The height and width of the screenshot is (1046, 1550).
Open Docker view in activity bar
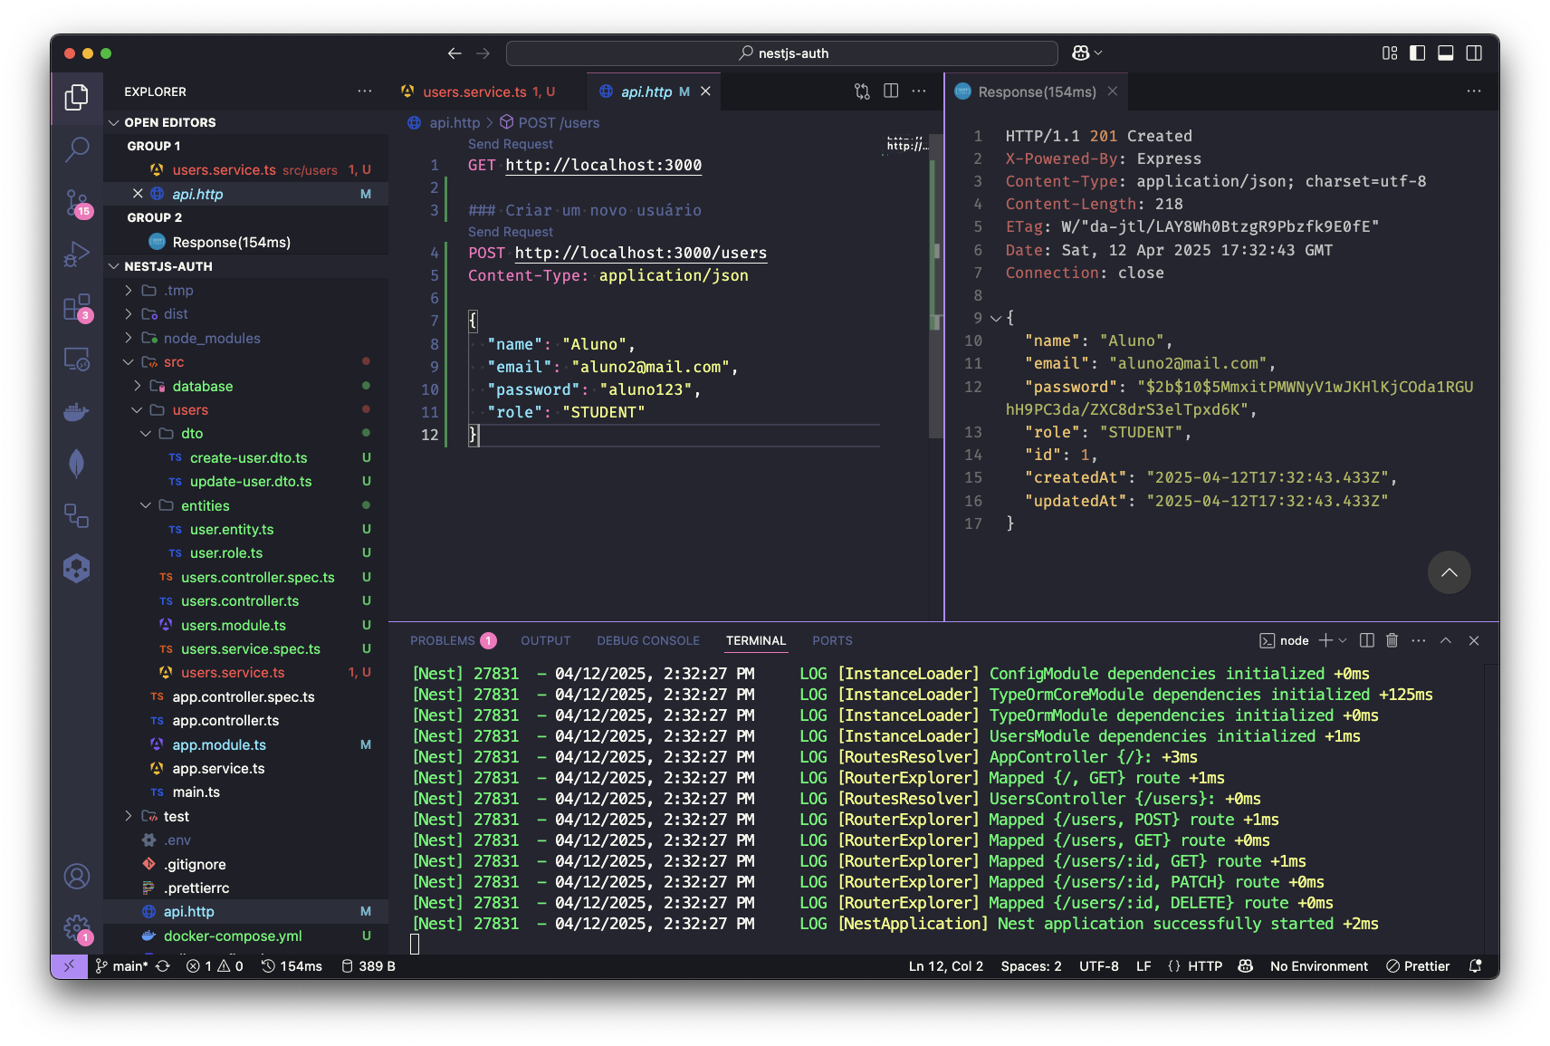(x=77, y=412)
